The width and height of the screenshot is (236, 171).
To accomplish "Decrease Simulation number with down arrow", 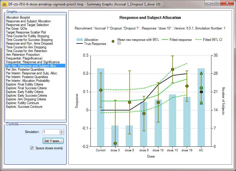I will pos(61,133).
